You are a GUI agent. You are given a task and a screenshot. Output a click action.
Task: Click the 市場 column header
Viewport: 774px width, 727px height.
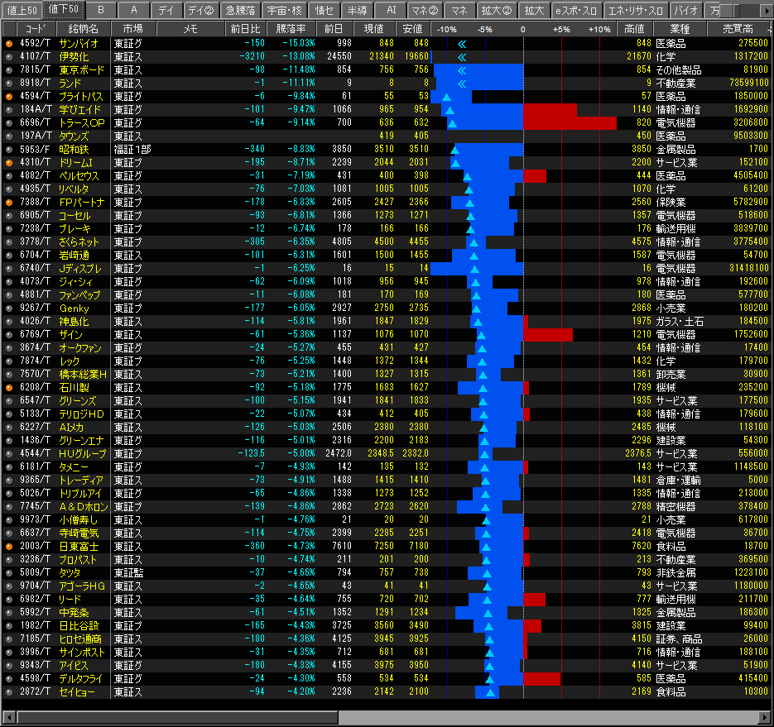click(x=132, y=29)
